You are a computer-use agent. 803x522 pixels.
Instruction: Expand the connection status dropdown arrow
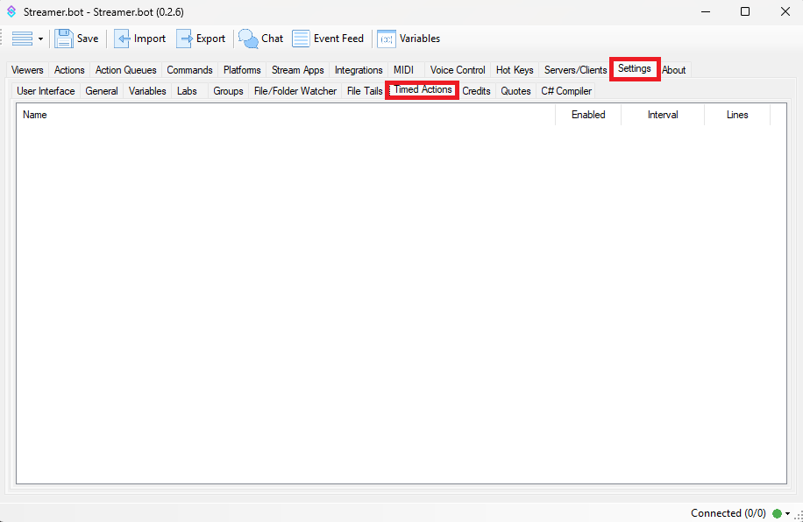[x=788, y=513]
